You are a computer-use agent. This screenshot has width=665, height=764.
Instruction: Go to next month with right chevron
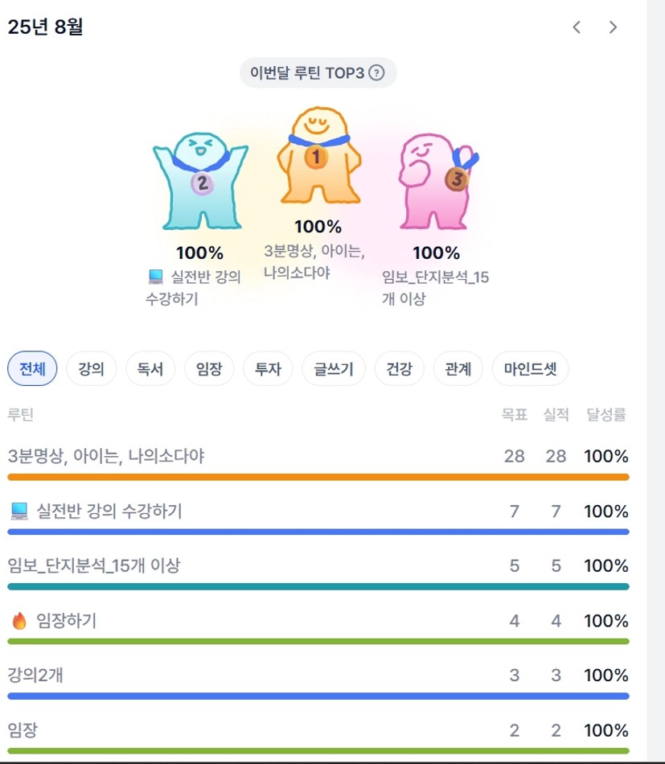tap(613, 27)
